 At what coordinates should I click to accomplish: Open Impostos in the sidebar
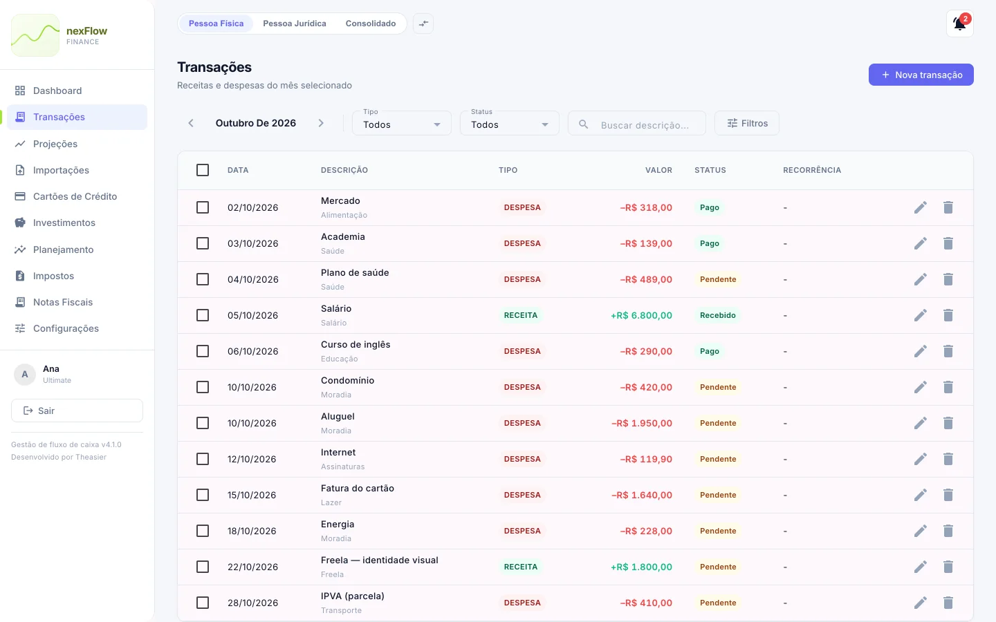(77, 276)
